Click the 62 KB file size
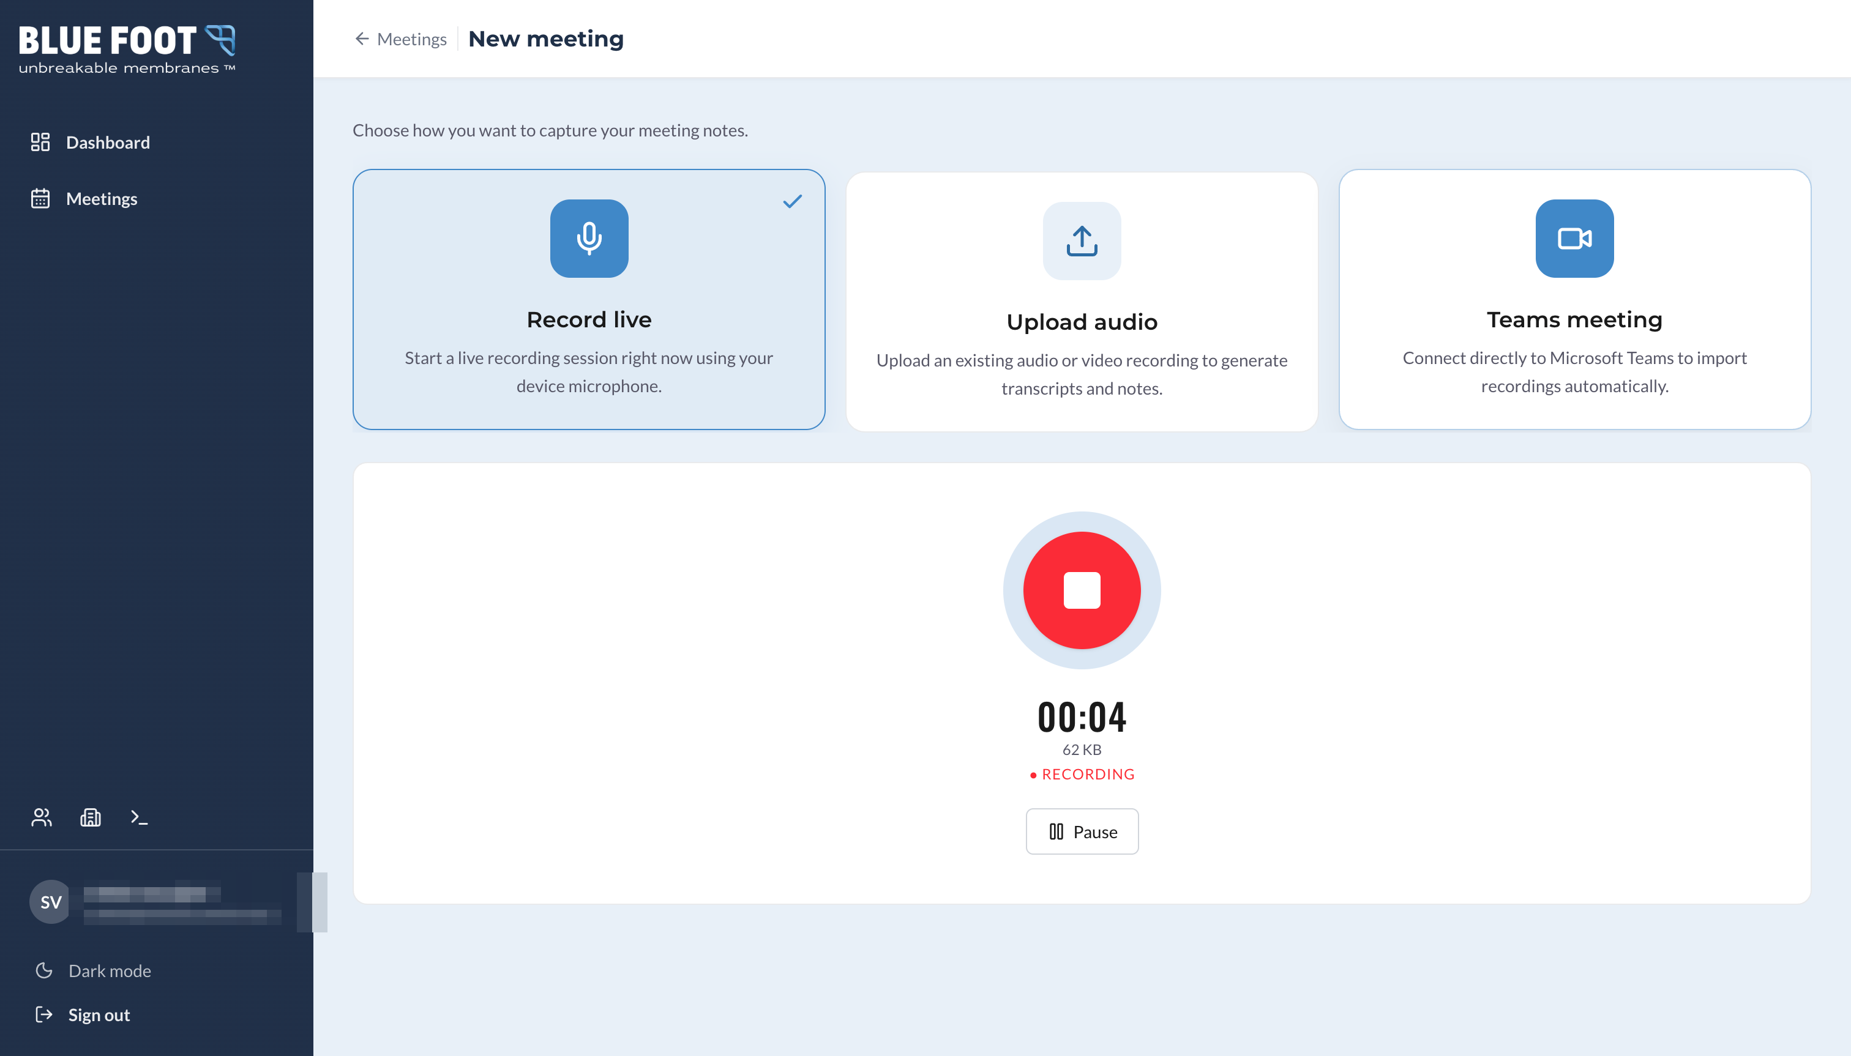 [x=1081, y=750]
